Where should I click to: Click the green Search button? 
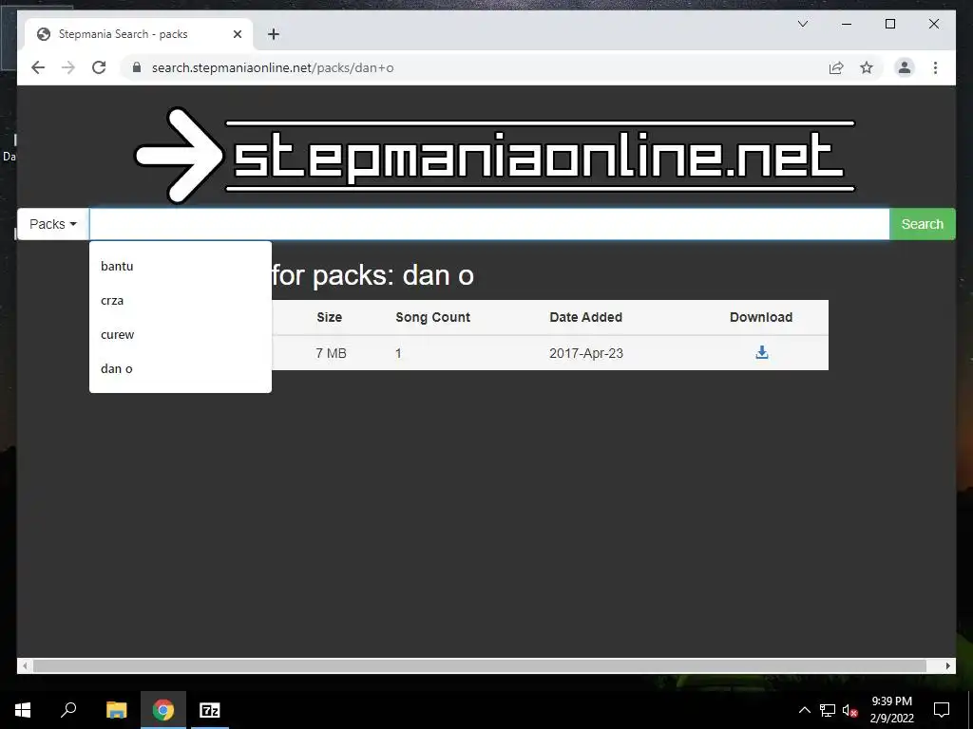point(922,224)
